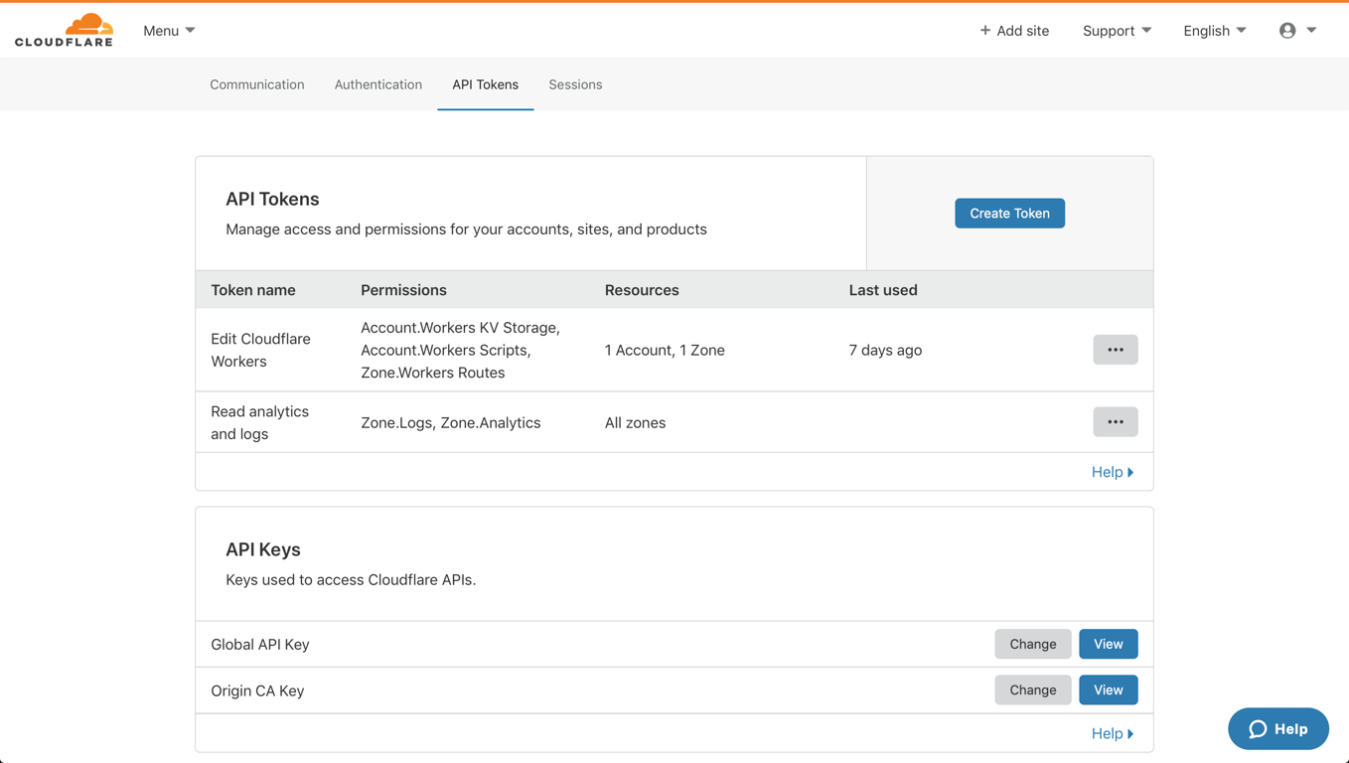Expand the English language selector
Image resolution: width=1349 pixels, height=763 pixels.
coord(1214,31)
